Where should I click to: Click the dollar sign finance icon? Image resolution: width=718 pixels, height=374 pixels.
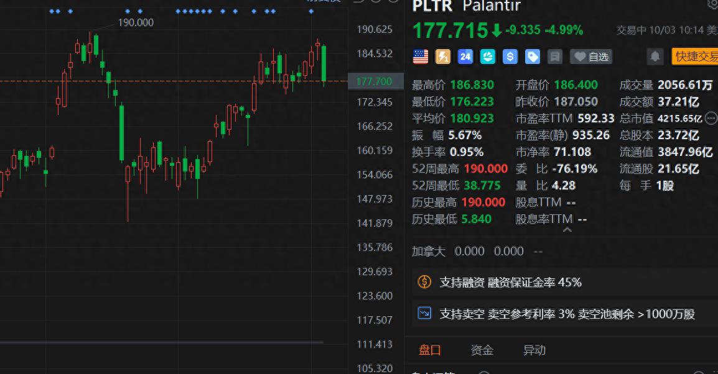[x=510, y=57]
